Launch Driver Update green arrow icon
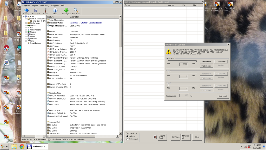The height and width of the screenshot is (150, 266). (x=66, y=11)
